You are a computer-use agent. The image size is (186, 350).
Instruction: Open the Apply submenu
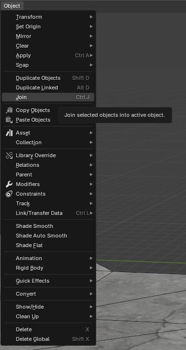point(48,55)
